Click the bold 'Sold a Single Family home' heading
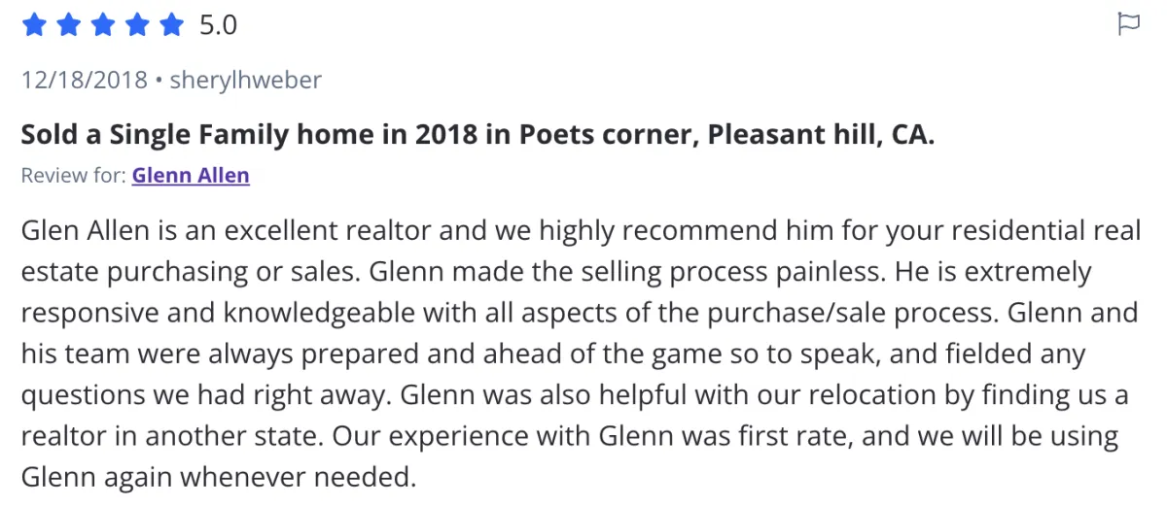1167x507 pixels. (477, 134)
